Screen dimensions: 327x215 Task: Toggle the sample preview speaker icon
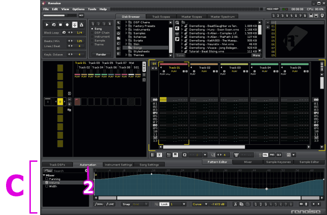click(x=177, y=28)
